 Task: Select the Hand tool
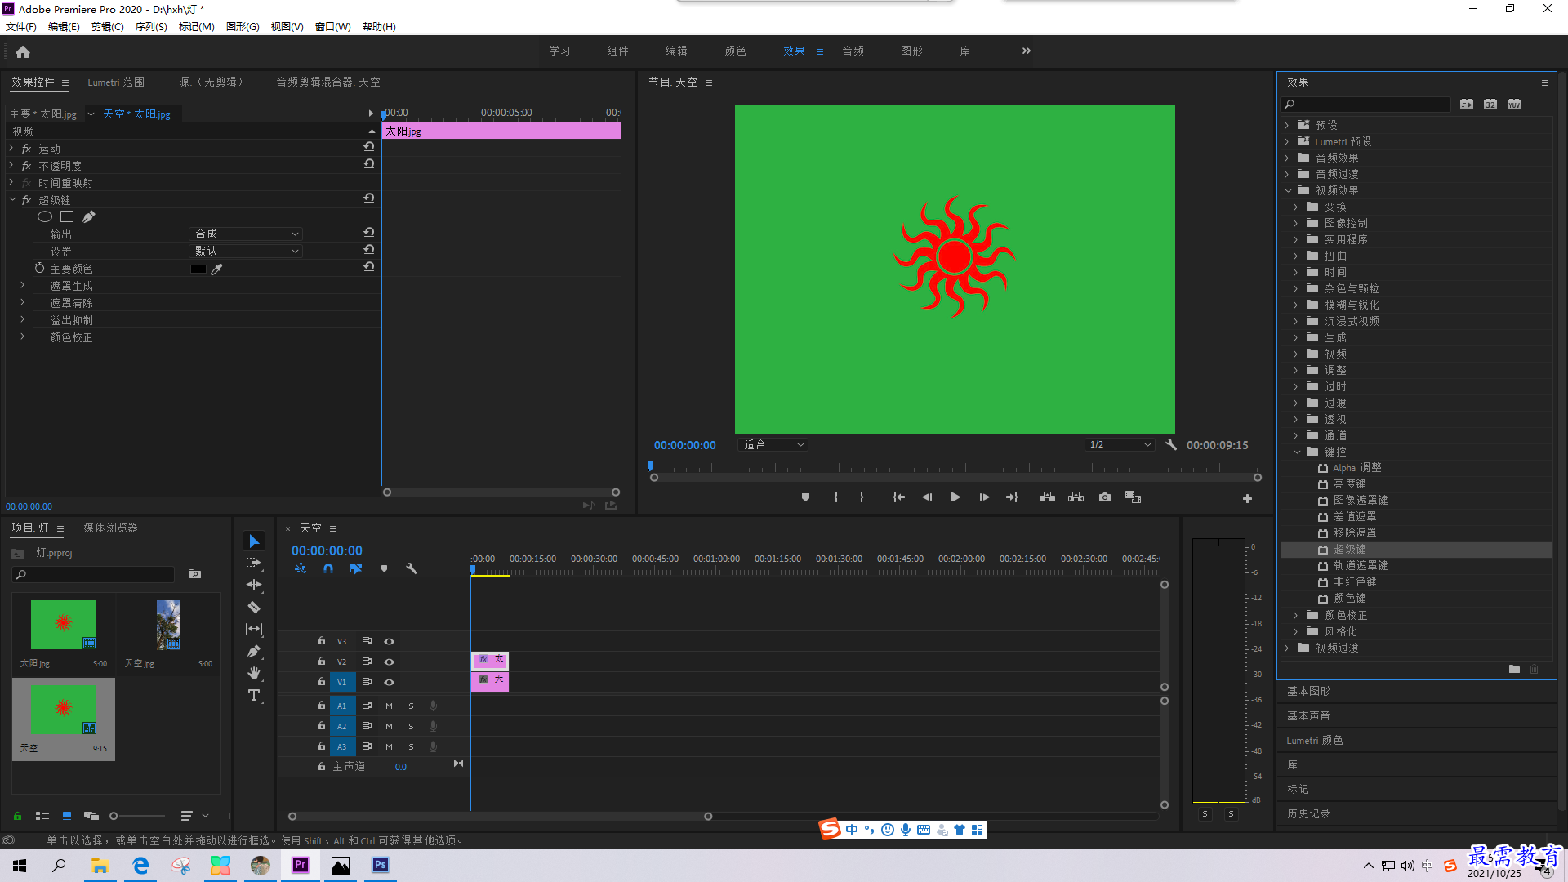point(254,673)
